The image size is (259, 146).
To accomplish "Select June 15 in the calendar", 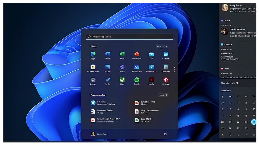I will point(238,116).
